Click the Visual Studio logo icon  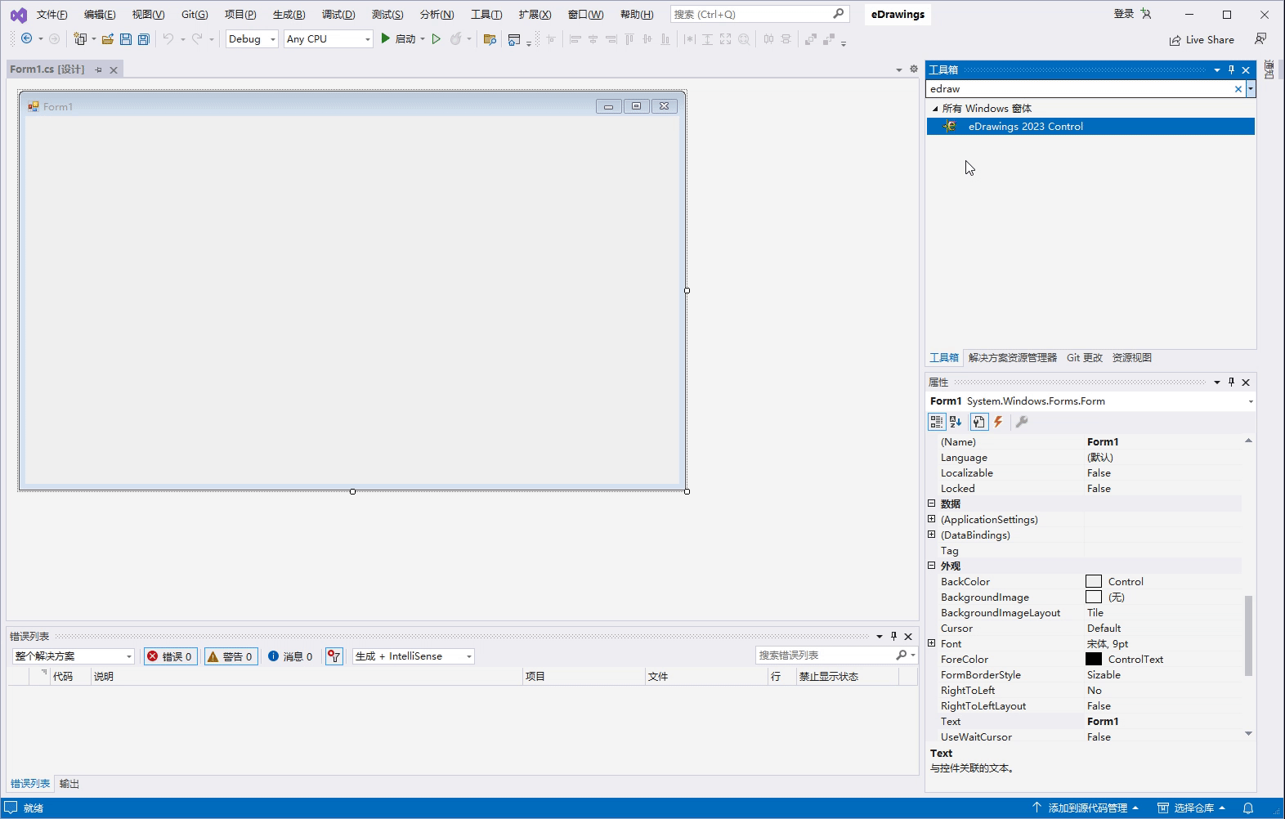coord(18,15)
